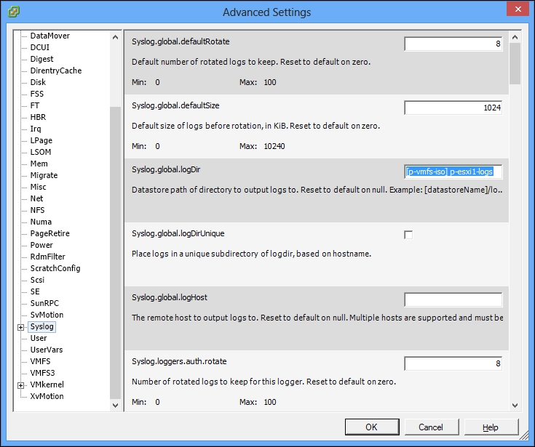Image resolution: width=535 pixels, height=447 pixels.
Task: Select Numa in the tree
Action: [41, 222]
